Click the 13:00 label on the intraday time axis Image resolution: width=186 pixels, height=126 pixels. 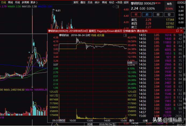tap(90, 120)
